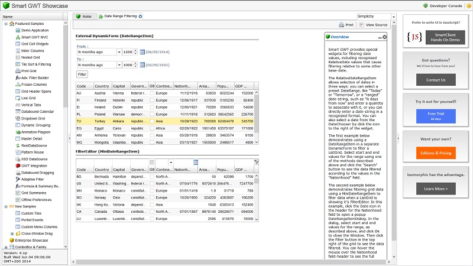The image size is (473, 266).
Task: Toggle G8 checkbox for Turkey row
Action: [151, 121]
